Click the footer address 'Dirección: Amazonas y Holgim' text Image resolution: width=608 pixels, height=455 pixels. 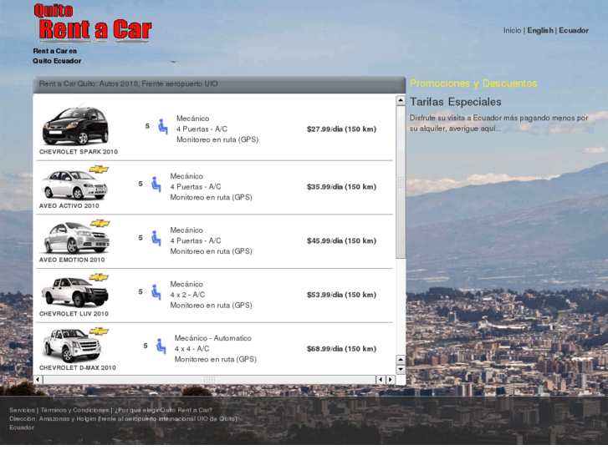pyautogui.click(x=123, y=418)
